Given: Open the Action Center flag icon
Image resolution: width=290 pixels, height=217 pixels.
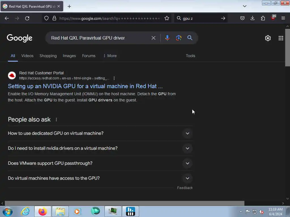Looking at the screenshot, I should [x=248, y=211].
